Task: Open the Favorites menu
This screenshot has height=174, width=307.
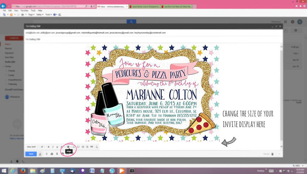Action: tap(24, 11)
